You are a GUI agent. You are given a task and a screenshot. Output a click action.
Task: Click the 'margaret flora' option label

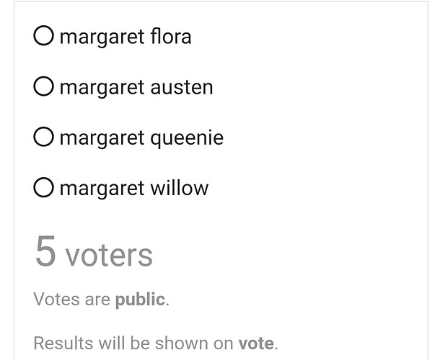coord(126,37)
